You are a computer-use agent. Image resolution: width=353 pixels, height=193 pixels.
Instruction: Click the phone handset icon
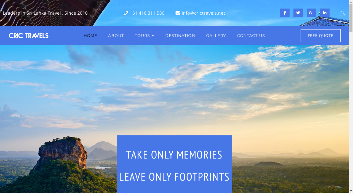click(x=126, y=13)
